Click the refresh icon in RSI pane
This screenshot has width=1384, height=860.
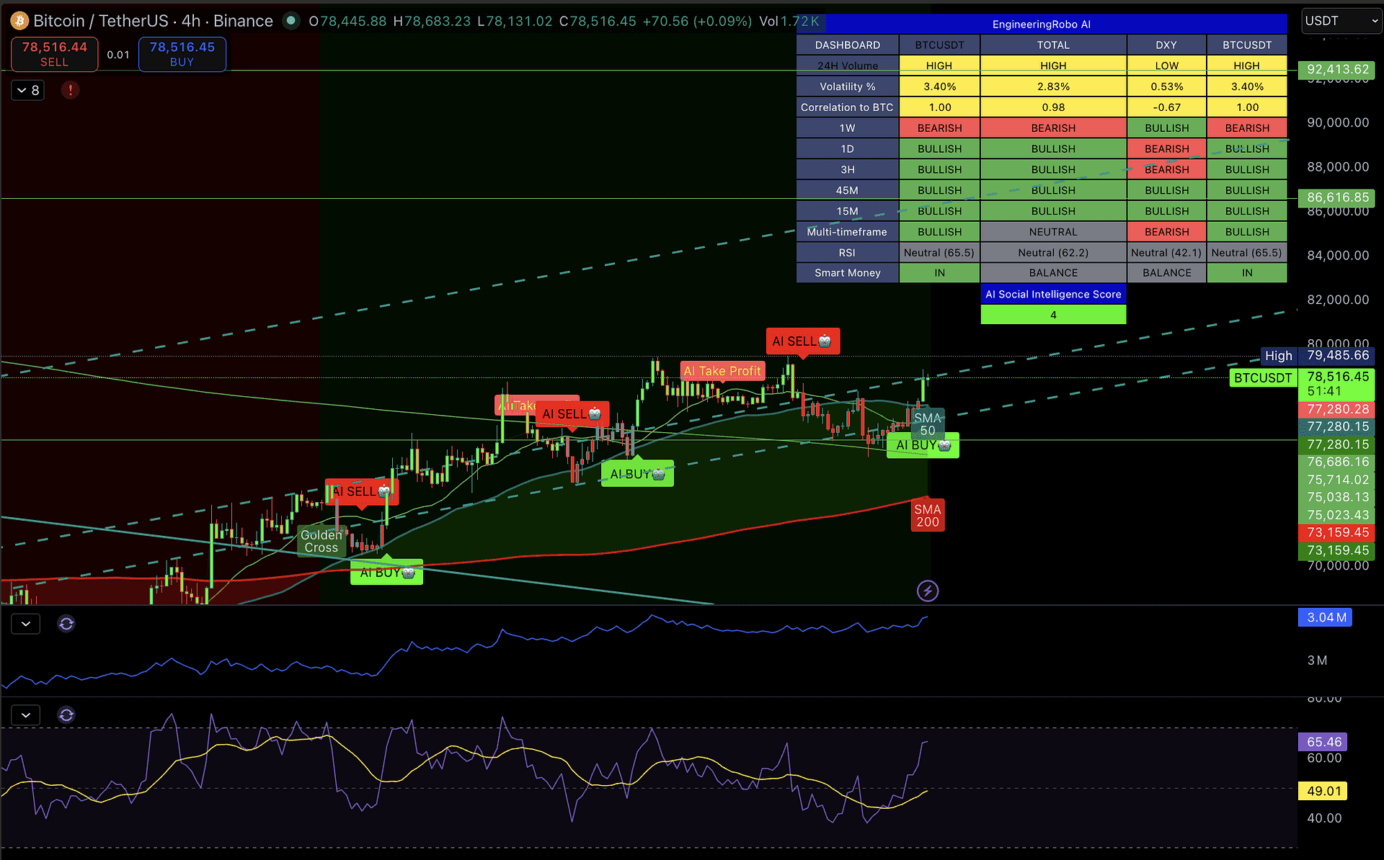[66, 715]
